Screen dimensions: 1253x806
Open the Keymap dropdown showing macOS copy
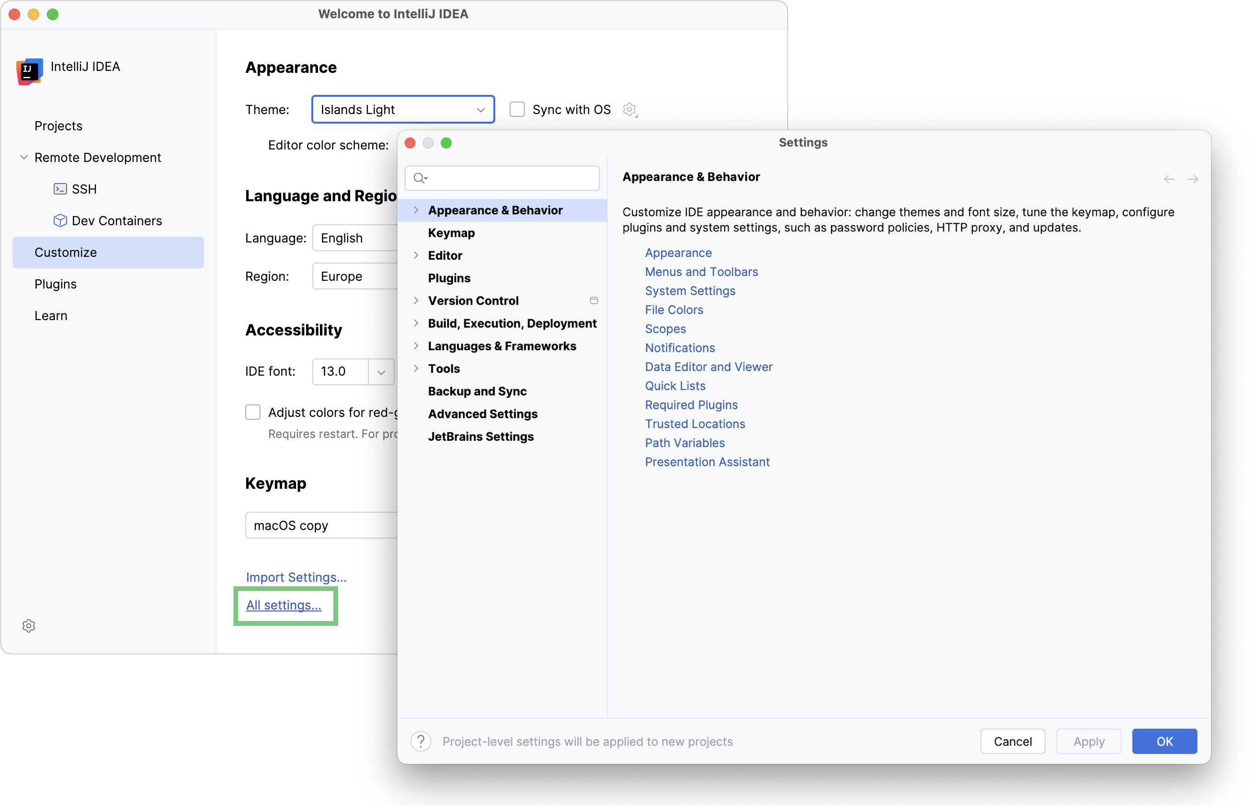[321, 526]
